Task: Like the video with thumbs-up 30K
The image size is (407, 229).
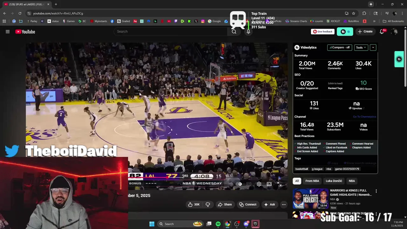Action: [x=194, y=205]
